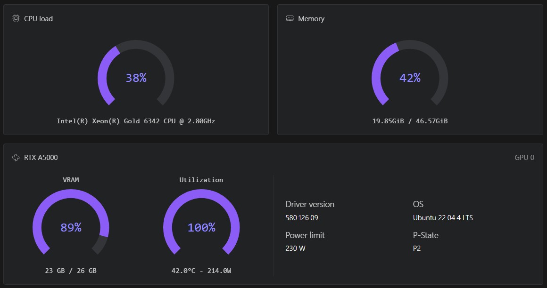Click the VRAM gauge heading
547x288 pixels.
(x=70, y=179)
